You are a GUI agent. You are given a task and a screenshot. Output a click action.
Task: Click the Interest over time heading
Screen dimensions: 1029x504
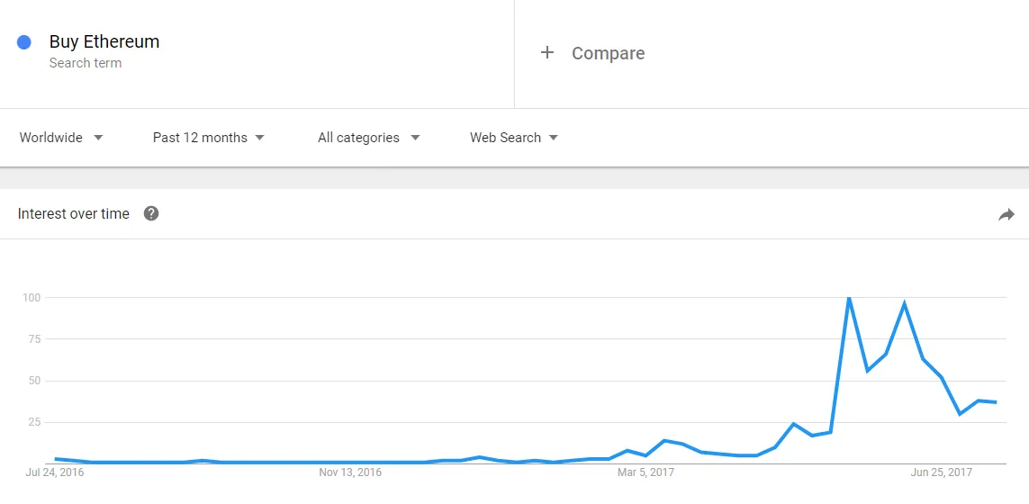(x=74, y=214)
